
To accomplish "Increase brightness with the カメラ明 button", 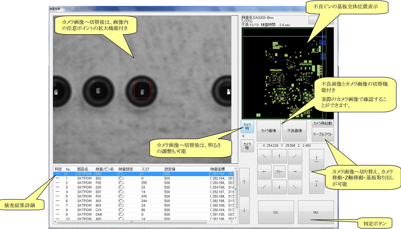I will [247, 127].
